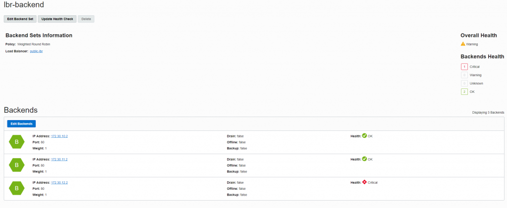Open the 172.30.10.2 IP address link
Viewport: 507px width, 208px height.
tap(59, 136)
